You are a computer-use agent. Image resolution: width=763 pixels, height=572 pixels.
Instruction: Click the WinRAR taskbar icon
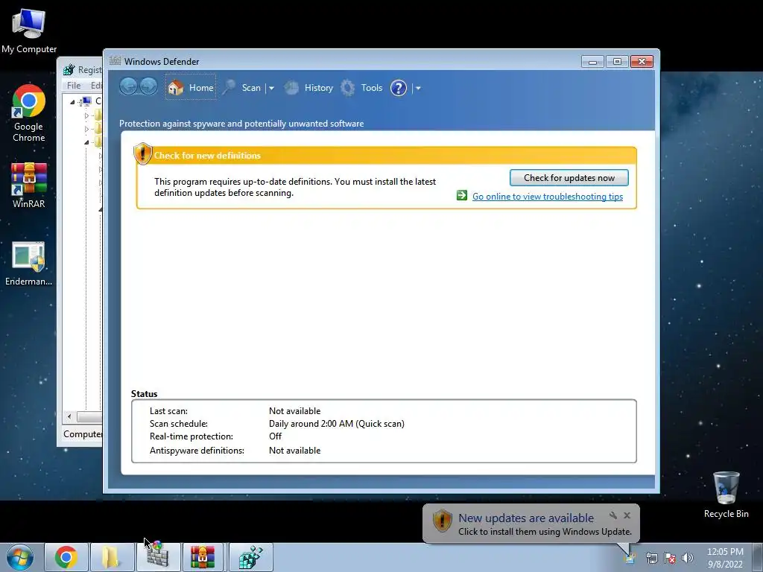click(203, 557)
